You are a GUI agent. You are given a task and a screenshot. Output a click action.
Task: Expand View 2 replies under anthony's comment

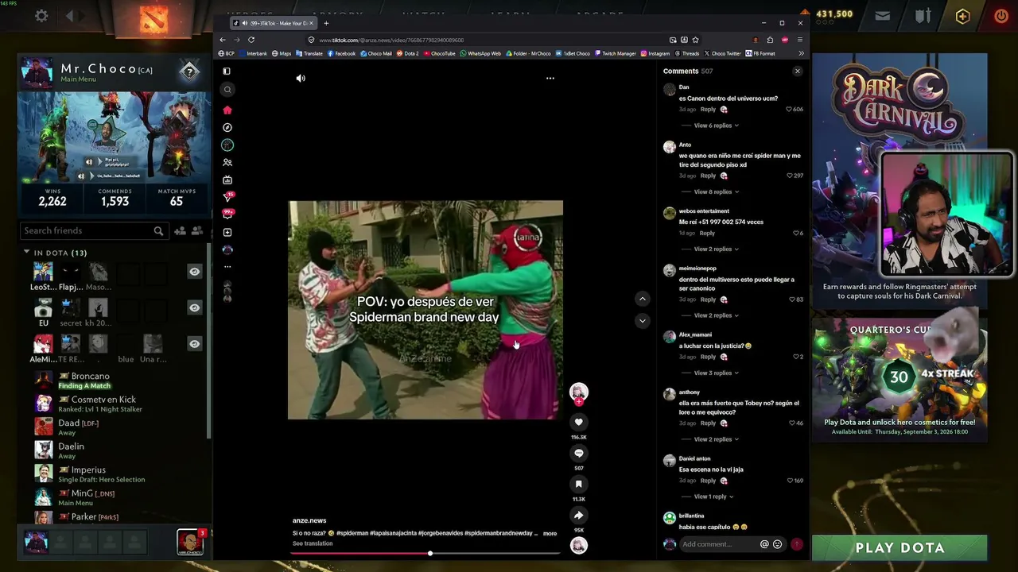click(x=716, y=439)
